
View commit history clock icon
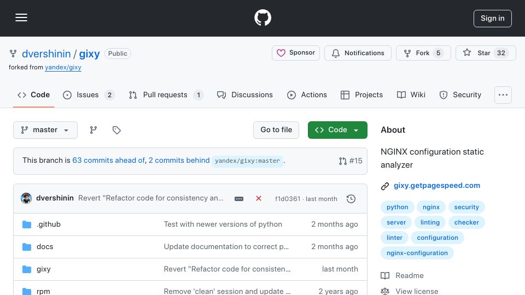(x=351, y=199)
